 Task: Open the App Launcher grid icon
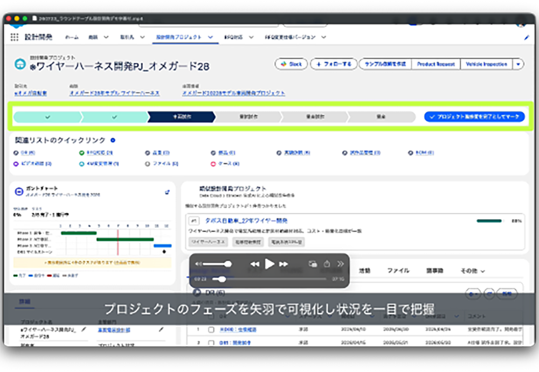[x=14, y=37]
